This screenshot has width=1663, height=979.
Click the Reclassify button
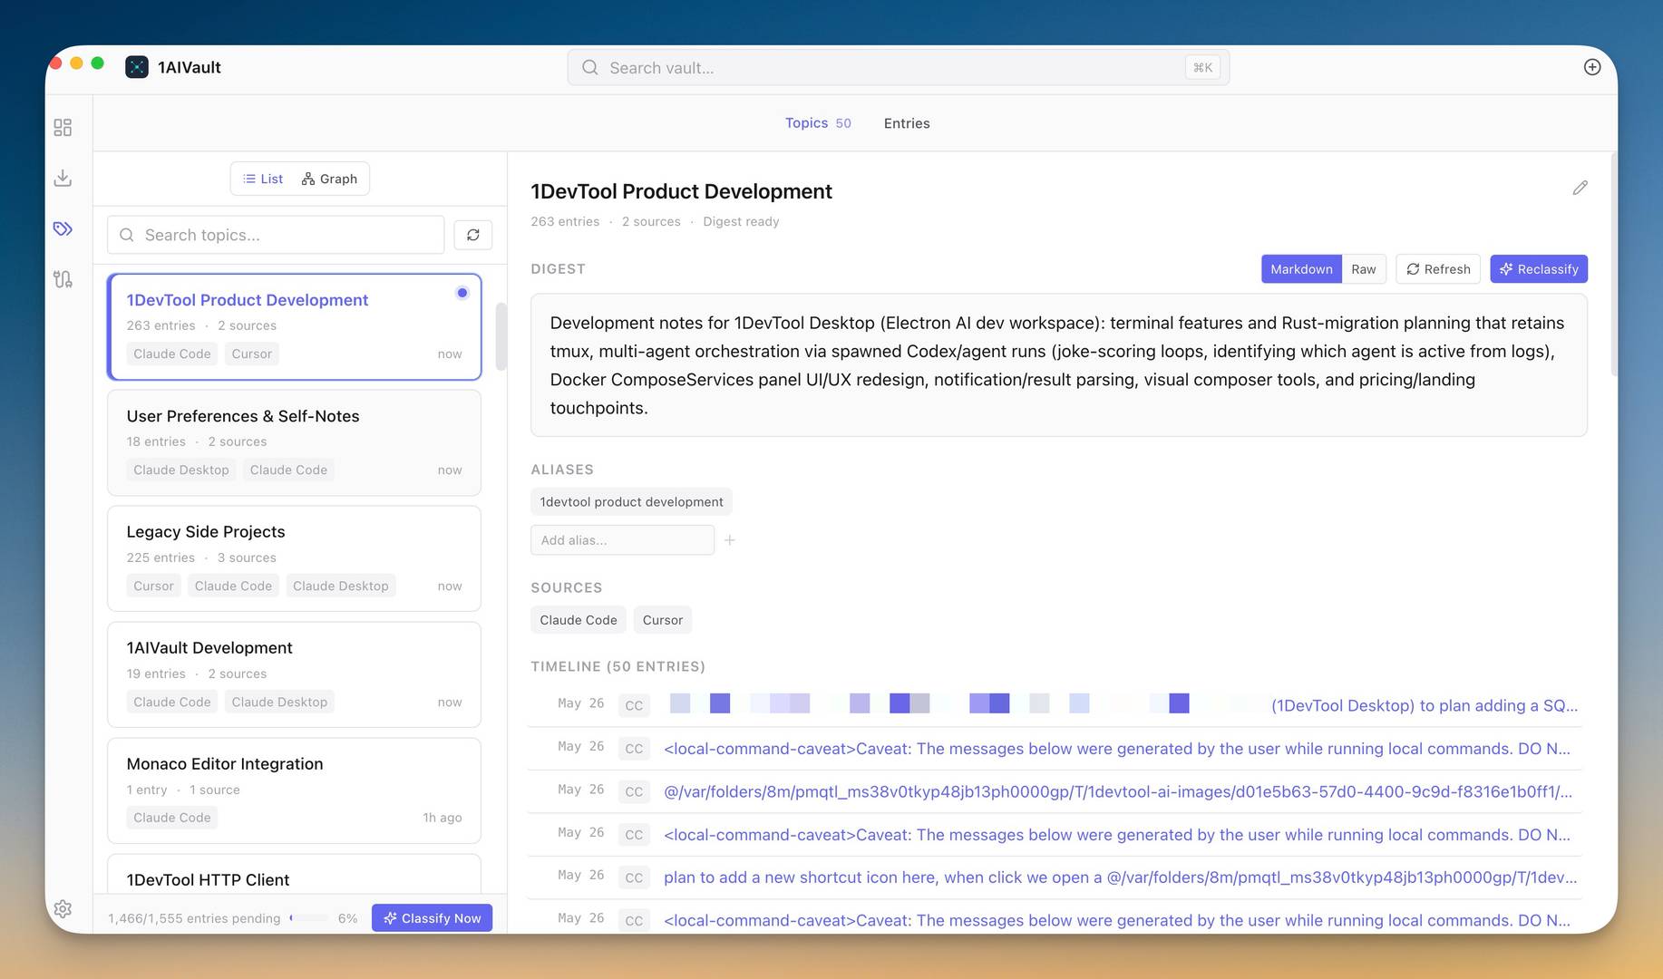[1539, 269]
